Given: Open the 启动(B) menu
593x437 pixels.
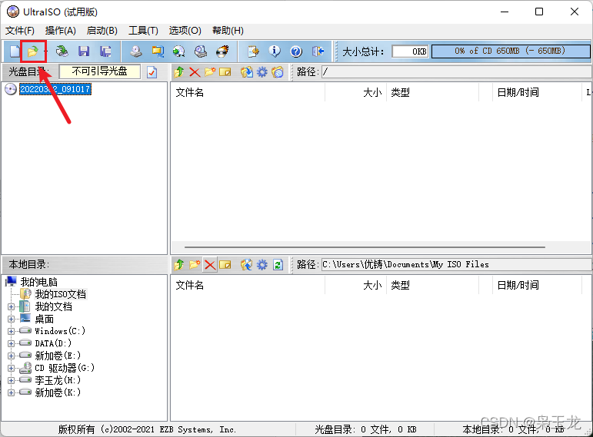Looking at the screenshot, I should [x=102, y=31].
